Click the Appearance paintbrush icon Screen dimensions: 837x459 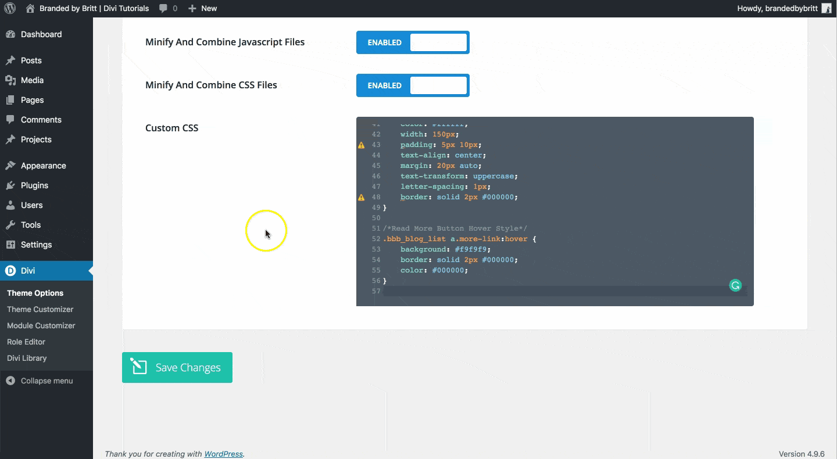point(10,166)
